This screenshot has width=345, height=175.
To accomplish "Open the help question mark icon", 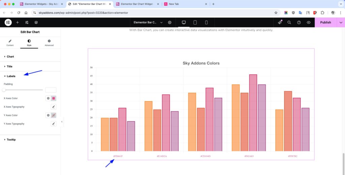I will [x=299, y=23].
